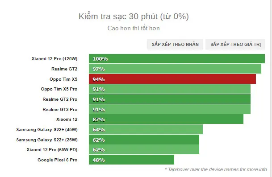Click the chart title Kiểm tra sạc 30 phút
This screenshot has height=177, width=272.
(134, 16)
